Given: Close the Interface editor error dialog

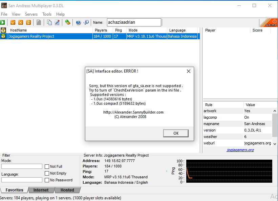Looking at the screenshot, I should click(189, 71).
